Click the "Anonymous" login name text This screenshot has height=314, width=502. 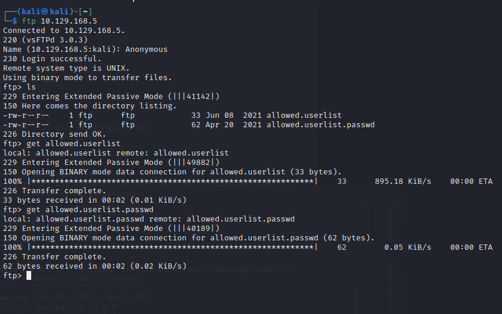point(146,49)
